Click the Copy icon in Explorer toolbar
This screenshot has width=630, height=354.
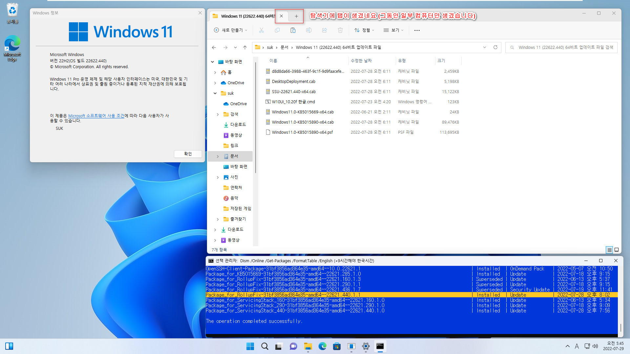coord(277,30)
